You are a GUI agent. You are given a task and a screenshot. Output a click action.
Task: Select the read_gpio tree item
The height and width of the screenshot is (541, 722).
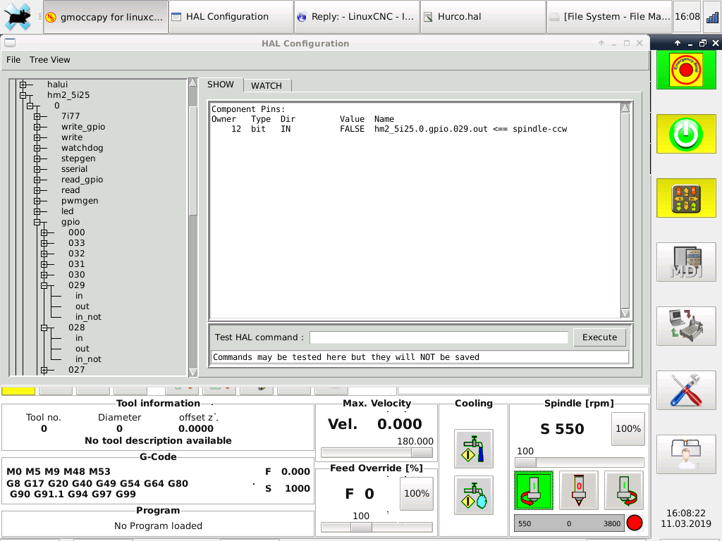82,180
